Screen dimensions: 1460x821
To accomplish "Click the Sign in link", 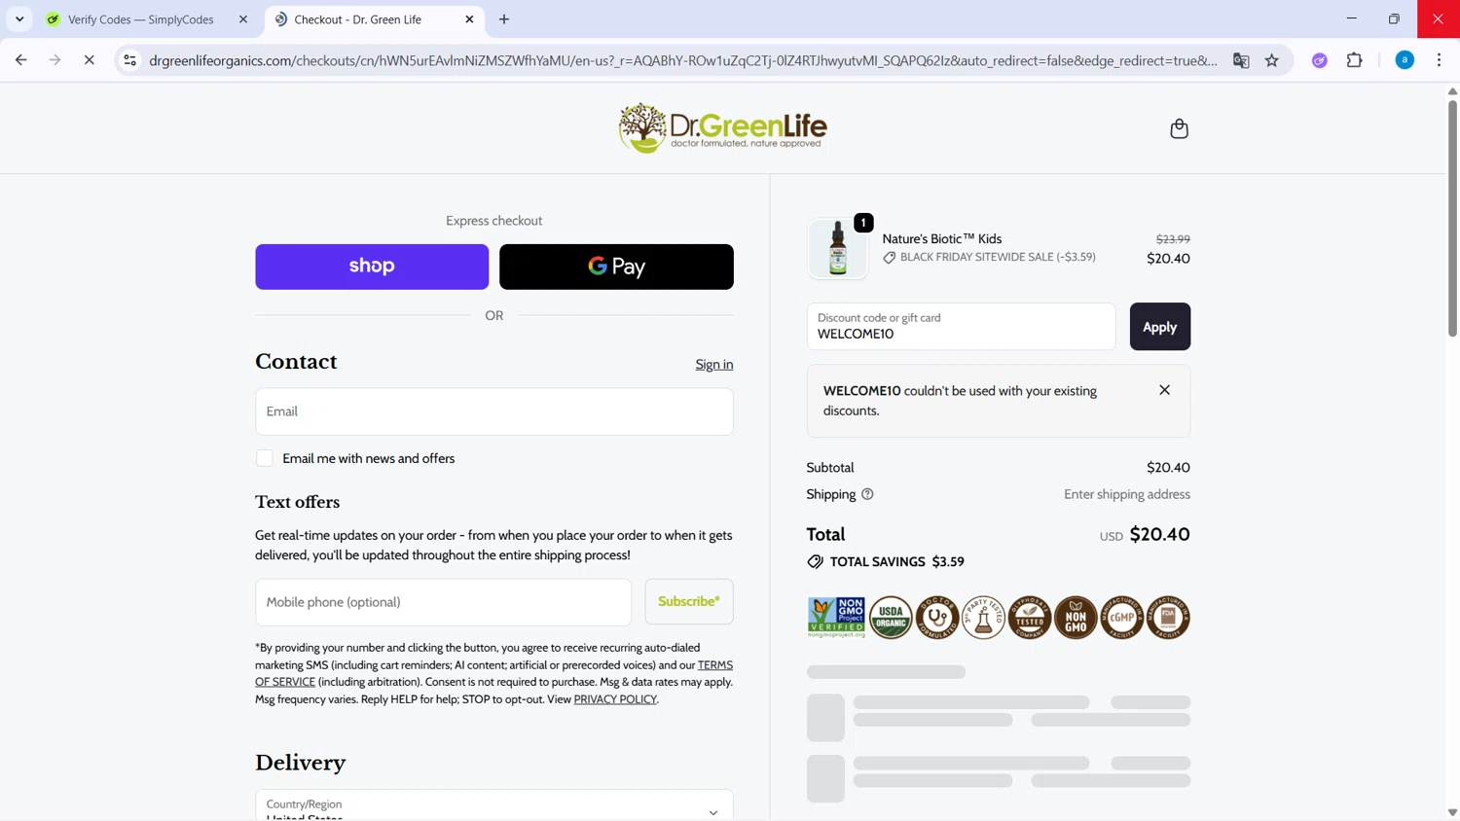I will [x=714, y=365].
